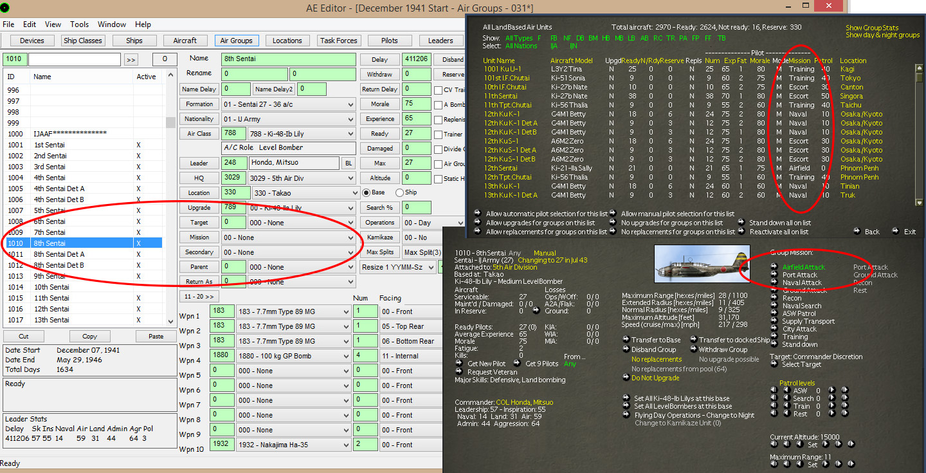Click the Name field '8th Sentai'

pos(289,59)
